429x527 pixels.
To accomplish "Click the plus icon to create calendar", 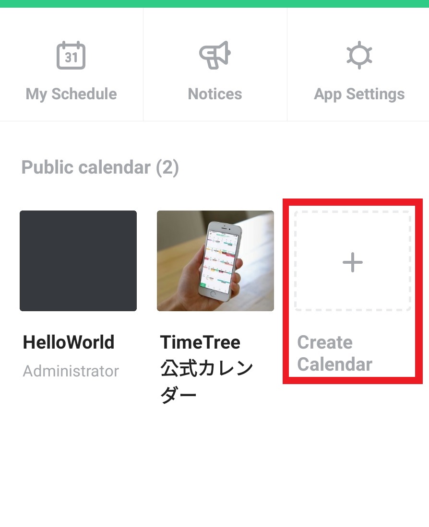I will (x=353, y=262).
